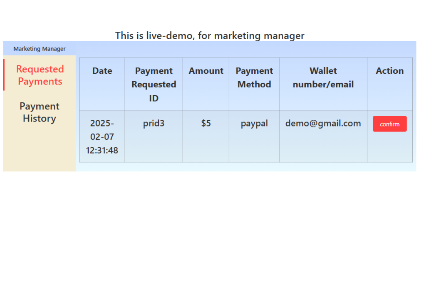Click the Amount column header
The height and width of the screenshot is (285, 428).
[x=206, y=71]
